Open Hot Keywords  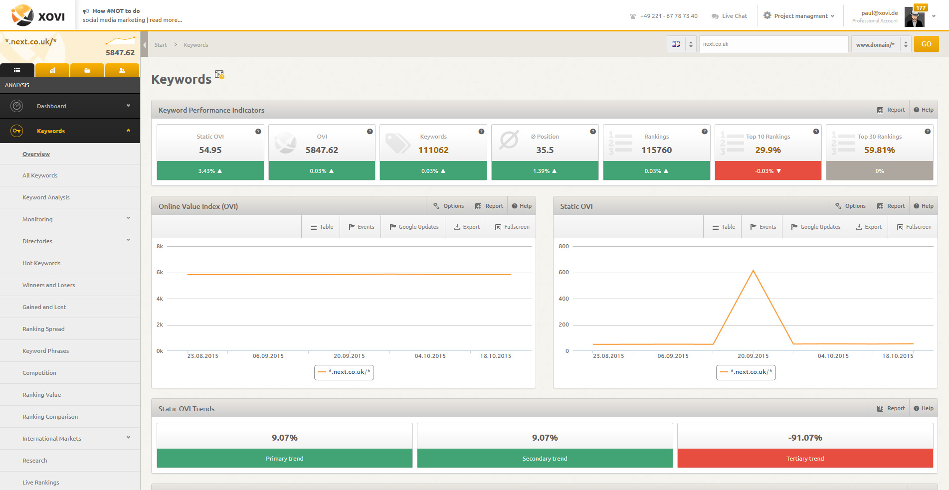point(41,263)
